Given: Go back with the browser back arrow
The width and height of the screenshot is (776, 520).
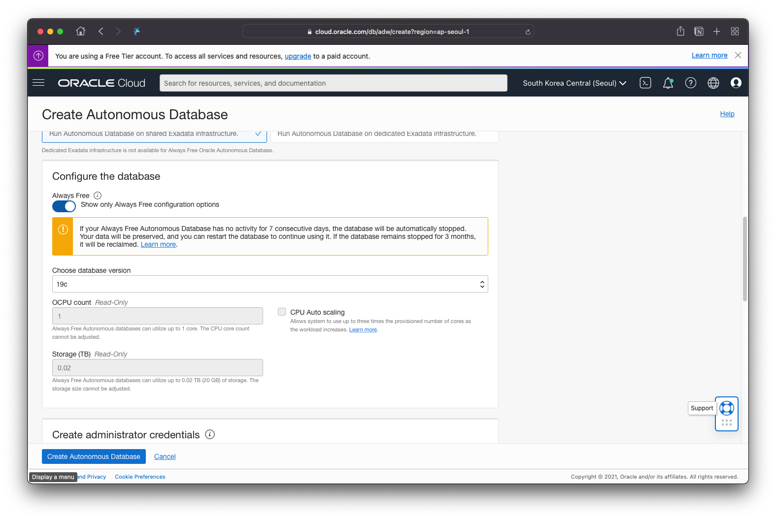Looking at the screenshot, I should coord(101,32).
